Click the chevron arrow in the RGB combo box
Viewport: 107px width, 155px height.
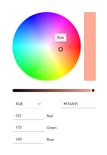[x=39, y=104]
